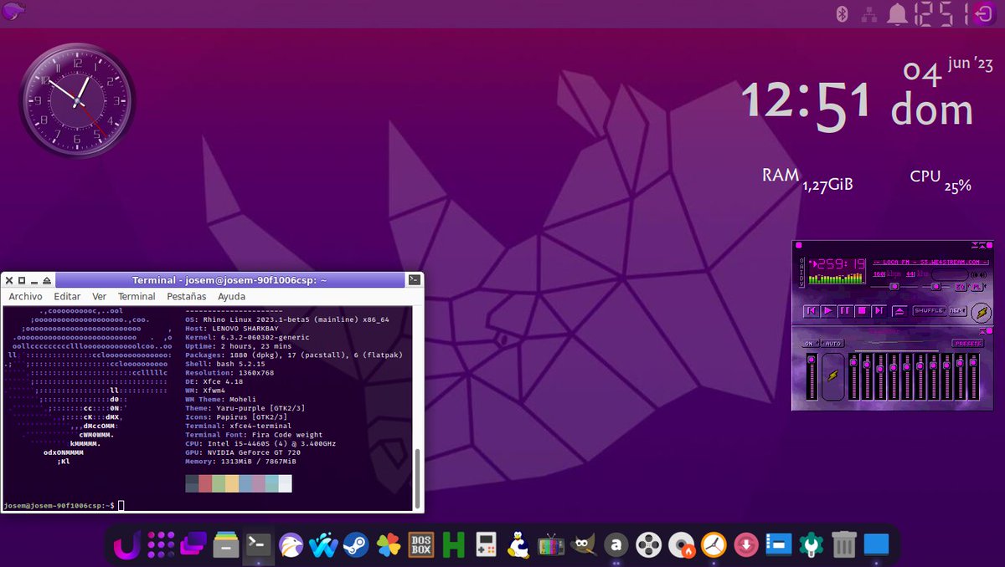Open the colorful pinwheel app in dock
The height and width of the screenshot is (567, 1005).
(x=388, y=546)
